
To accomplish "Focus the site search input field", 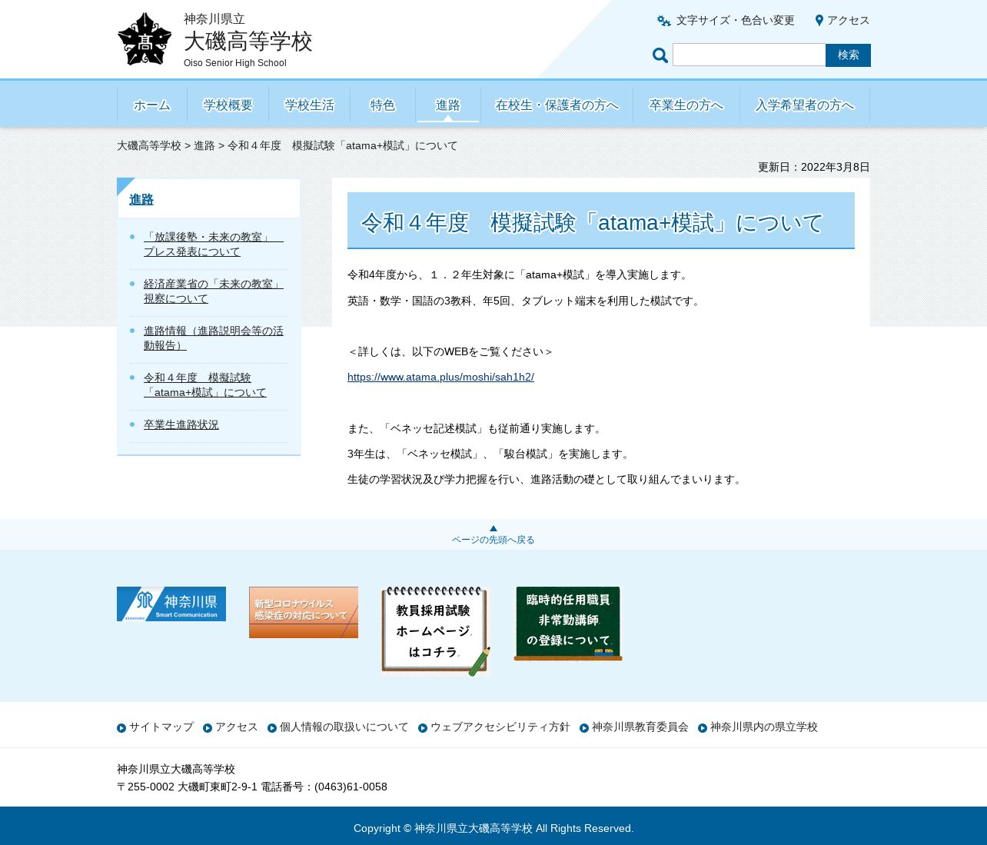I will tap(749, 55).
